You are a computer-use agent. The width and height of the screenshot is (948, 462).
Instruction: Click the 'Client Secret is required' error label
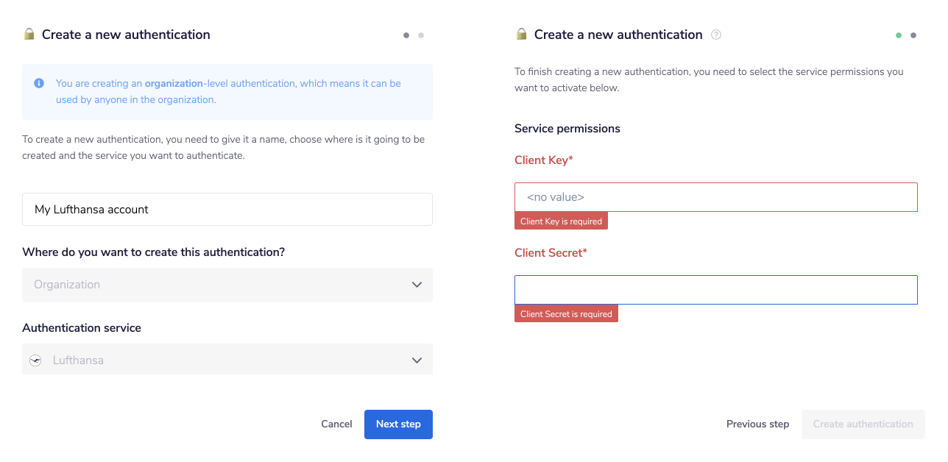pyautogui.click(x=566, y=314)
